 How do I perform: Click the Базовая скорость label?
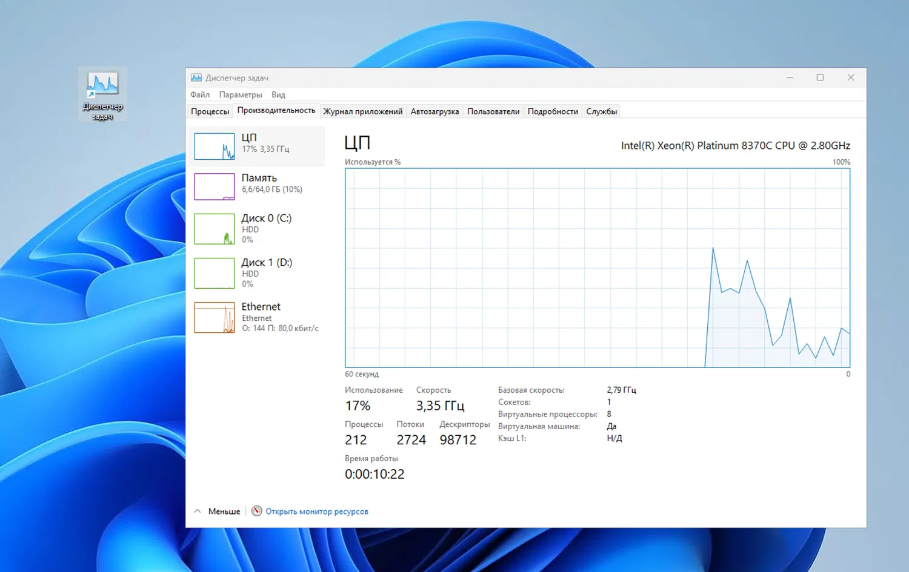[531, 390]
